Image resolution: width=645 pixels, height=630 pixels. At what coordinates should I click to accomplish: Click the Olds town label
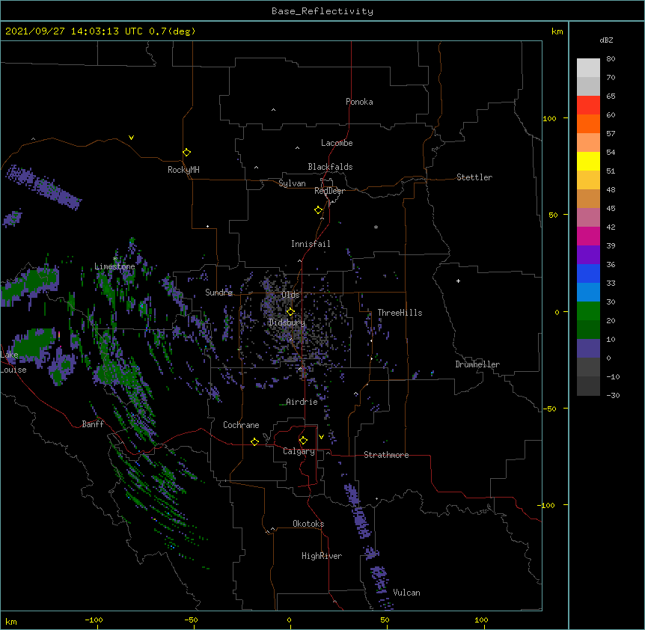pos(290,295)
